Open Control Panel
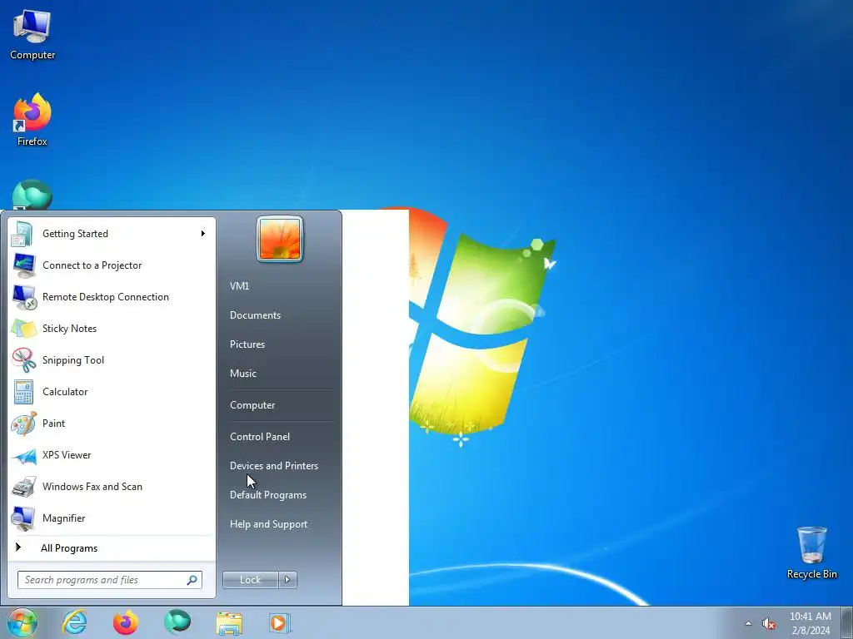Viewport: 853px width, 639px height. [x=260, y=437]
